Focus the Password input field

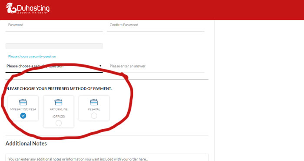tap(54, 26)
